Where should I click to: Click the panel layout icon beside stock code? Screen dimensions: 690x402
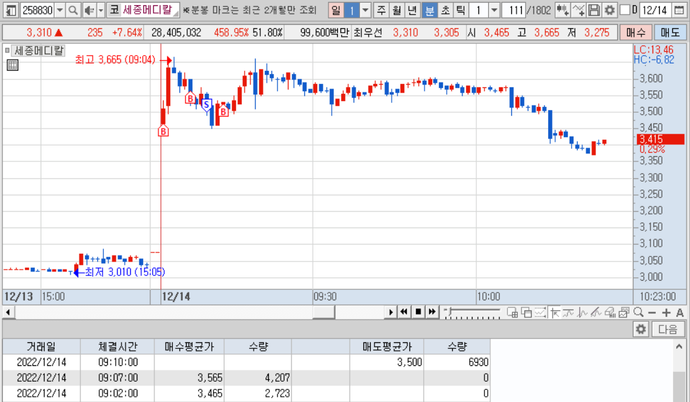[x=11, y=10]
